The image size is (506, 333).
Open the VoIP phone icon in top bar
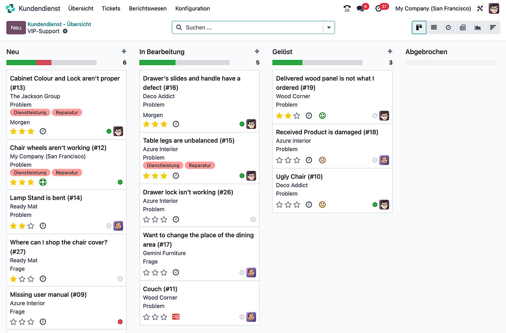pyautogui.click(x=347, y=8)
